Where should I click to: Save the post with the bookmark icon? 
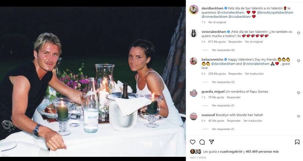click(x=297, y=142)
